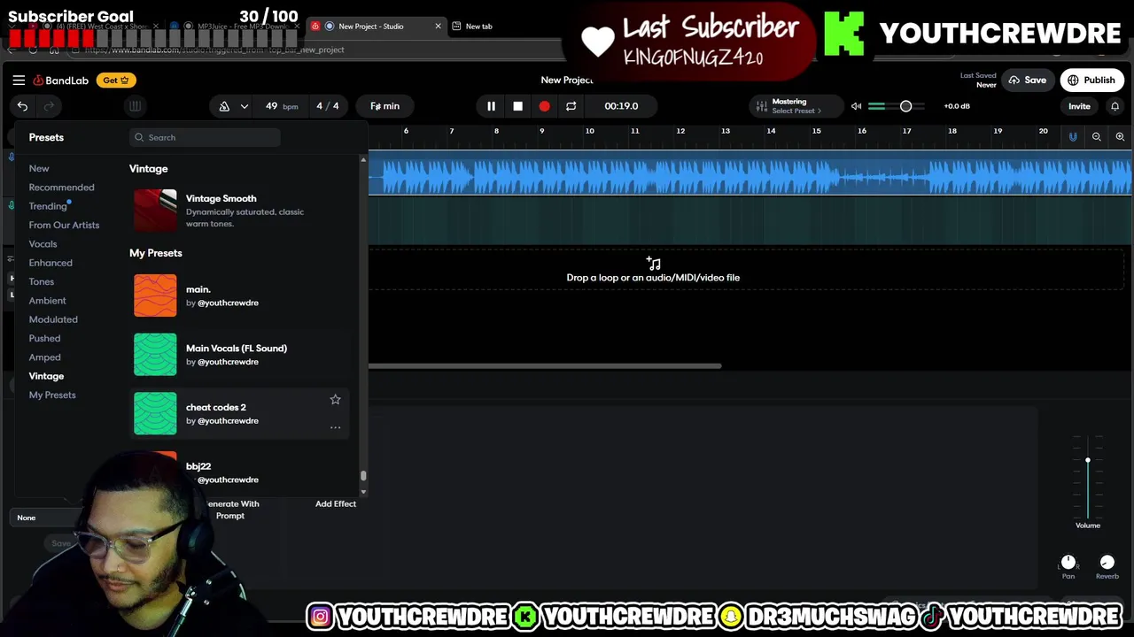Zoom in on the timeline
1134x637 pixels.
coord(1120,137)
